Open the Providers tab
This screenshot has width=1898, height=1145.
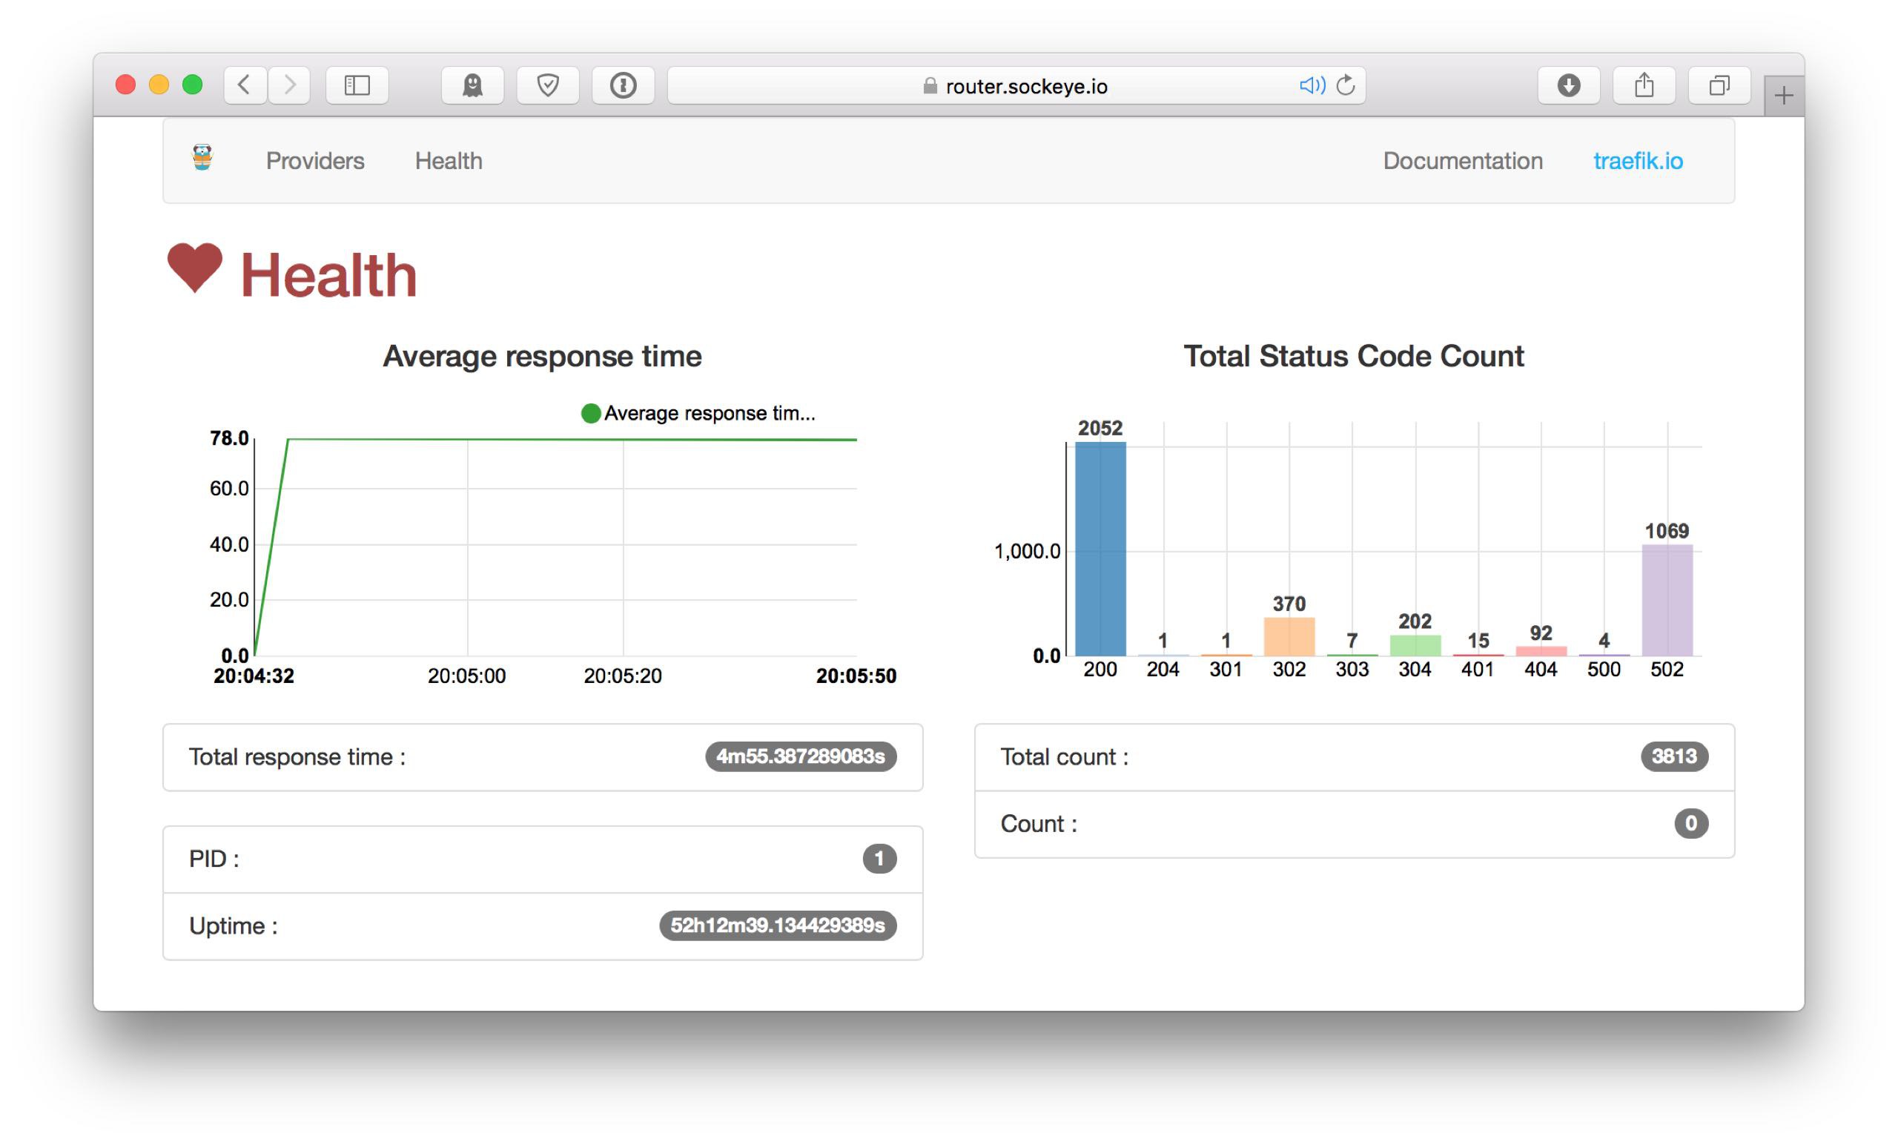coord(315,161)
